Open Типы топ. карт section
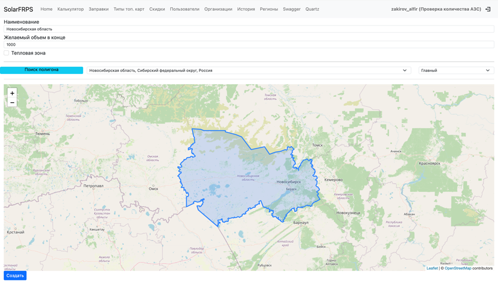 (x=129, y=9)
